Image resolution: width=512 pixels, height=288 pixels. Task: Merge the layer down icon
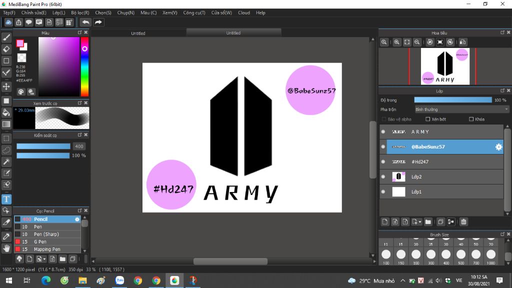(x=451, y=222)
